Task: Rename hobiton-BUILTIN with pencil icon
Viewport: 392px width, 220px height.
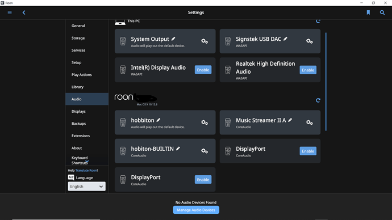Action: [x=178, y=149]
